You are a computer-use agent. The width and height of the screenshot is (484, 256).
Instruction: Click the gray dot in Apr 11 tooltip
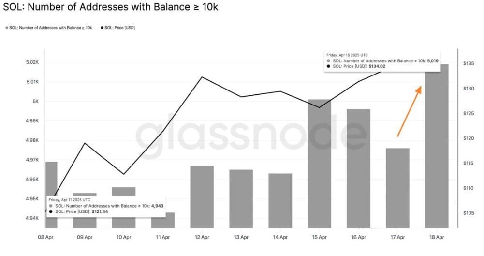pyautogui.click(x=51, y=206)
